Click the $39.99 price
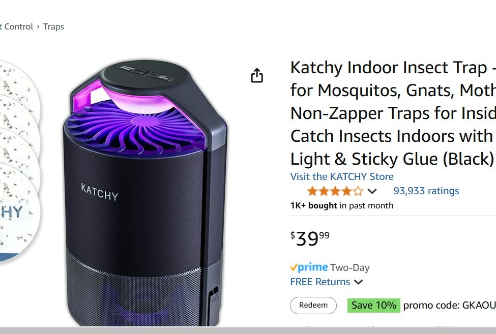The width and height of the screenshot is (496, 334). pyautogui.click(x=310, y=238)
